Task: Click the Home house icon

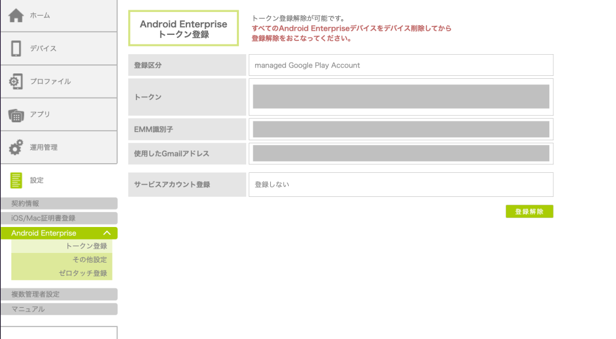Action: (16, 15)
